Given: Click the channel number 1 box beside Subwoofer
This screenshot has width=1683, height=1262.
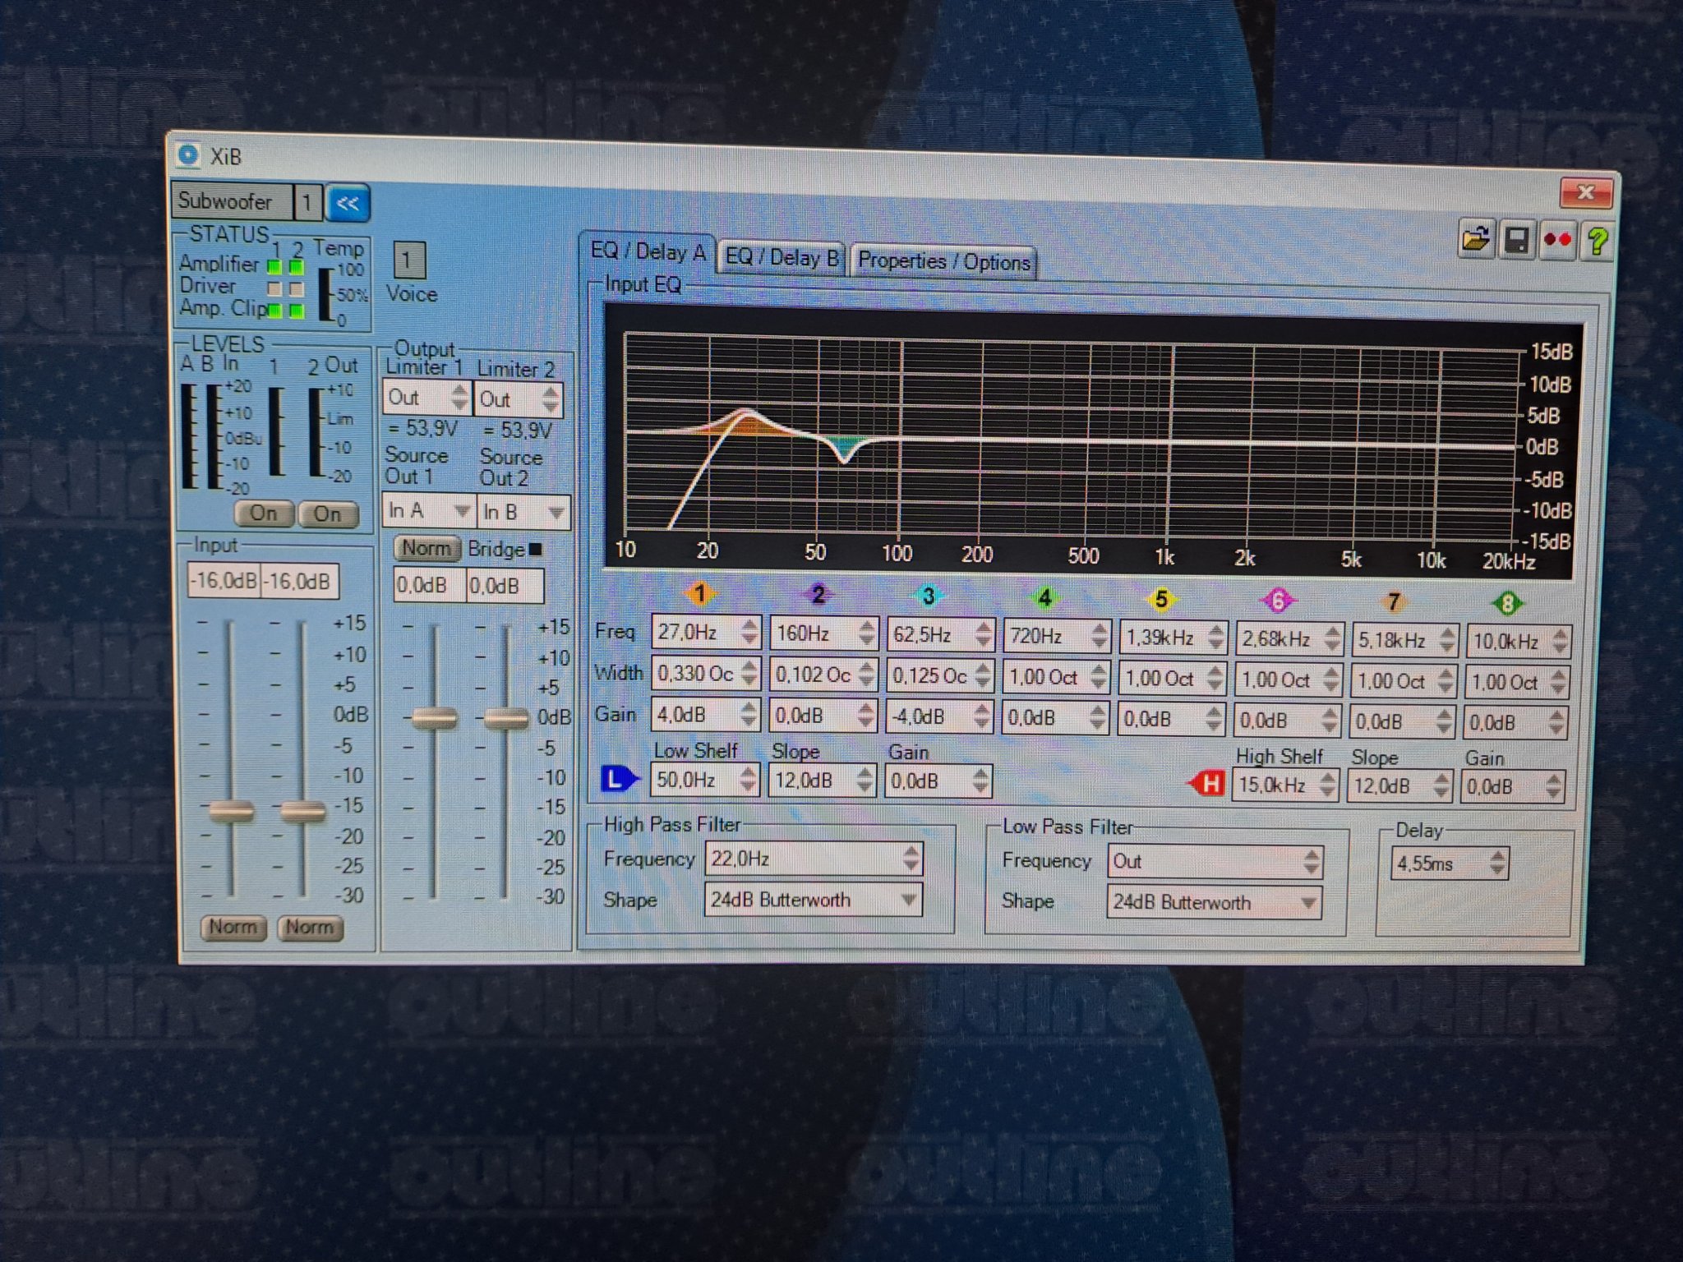Looking at the screenshot, I should click(307, 202).
